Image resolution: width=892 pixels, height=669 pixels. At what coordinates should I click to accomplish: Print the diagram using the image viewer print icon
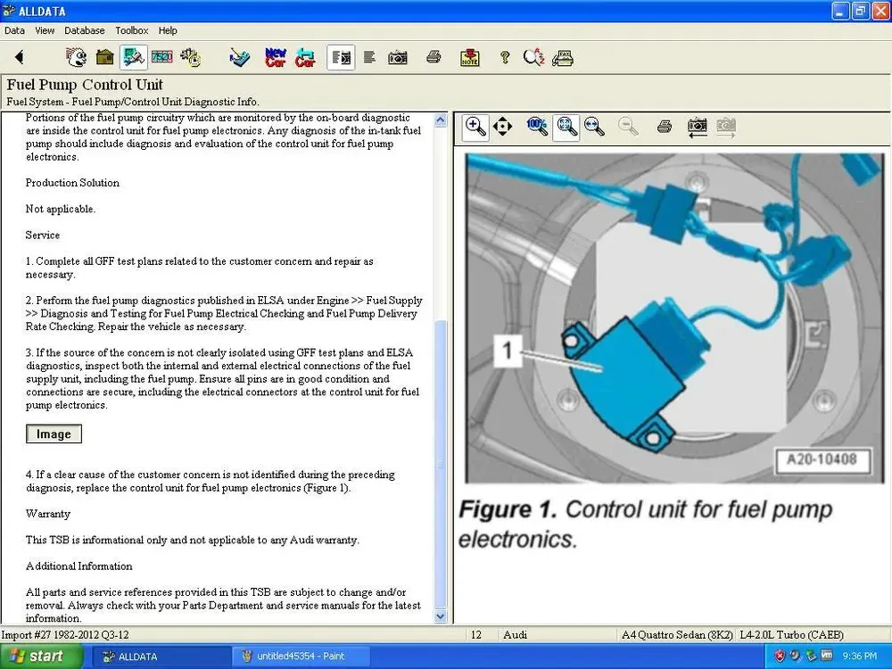point(664,127)
